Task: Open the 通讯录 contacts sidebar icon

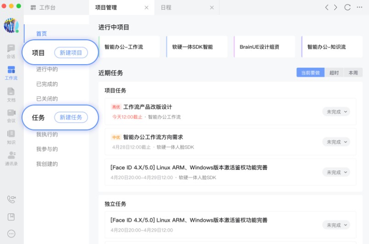Action: coord(11,157)
